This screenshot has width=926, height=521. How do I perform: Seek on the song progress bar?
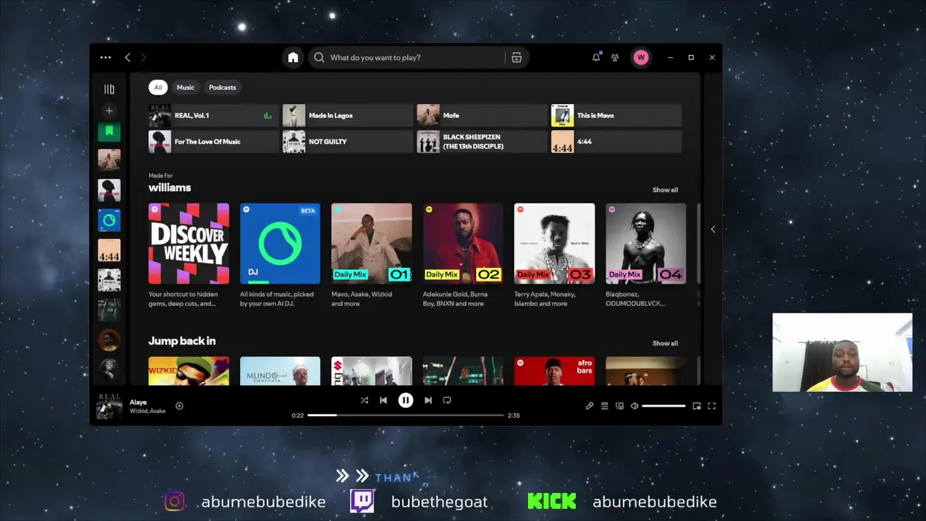(406, 415)
